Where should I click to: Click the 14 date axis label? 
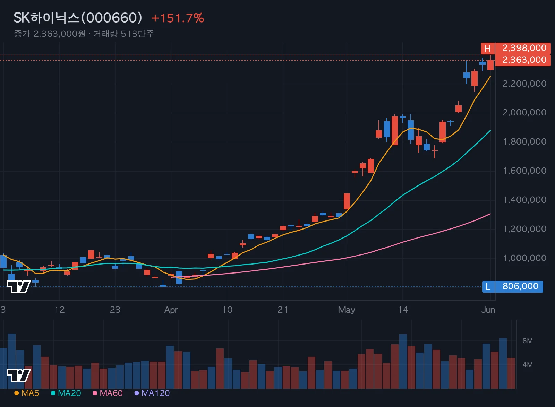tap(403, 310)
